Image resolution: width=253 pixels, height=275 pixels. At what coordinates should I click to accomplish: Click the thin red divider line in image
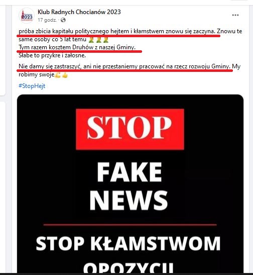(x=130, y=225)
